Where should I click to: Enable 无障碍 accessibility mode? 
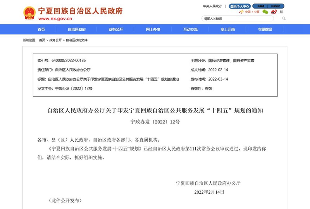(260, 6)
